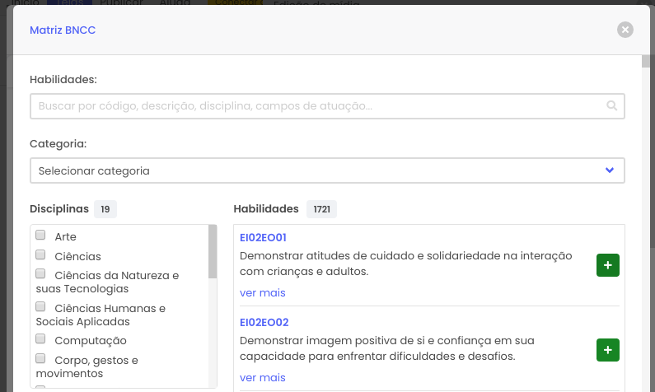Open the Selecionar categoria dropdown

click(x=327, y=170)
